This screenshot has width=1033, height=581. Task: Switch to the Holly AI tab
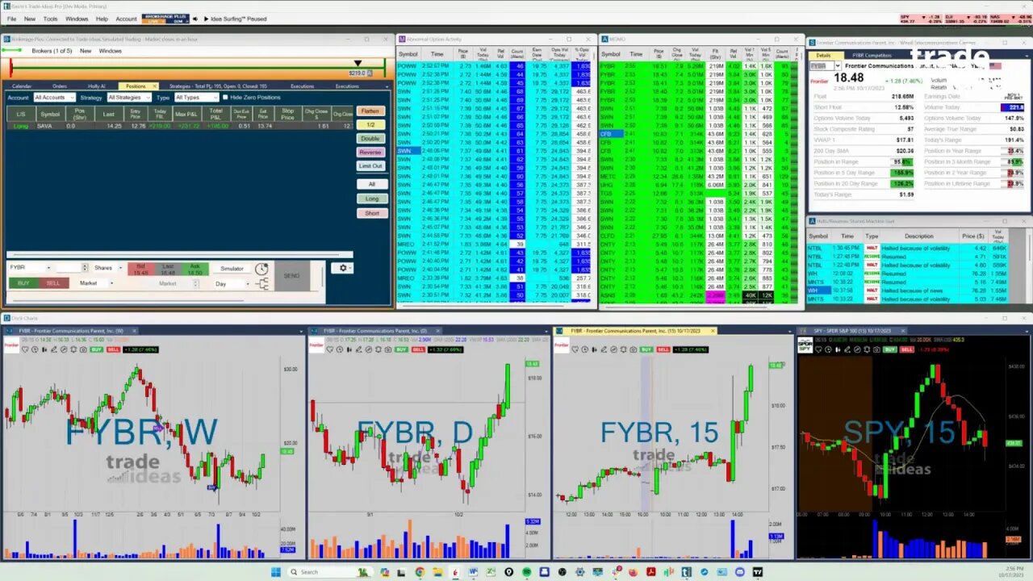click(97, 86)
